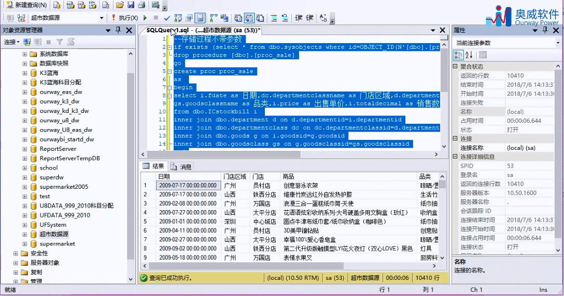Viewport: 564px width, 296px height.
Task: Click the 商品 column header
Action: [349, 176]
